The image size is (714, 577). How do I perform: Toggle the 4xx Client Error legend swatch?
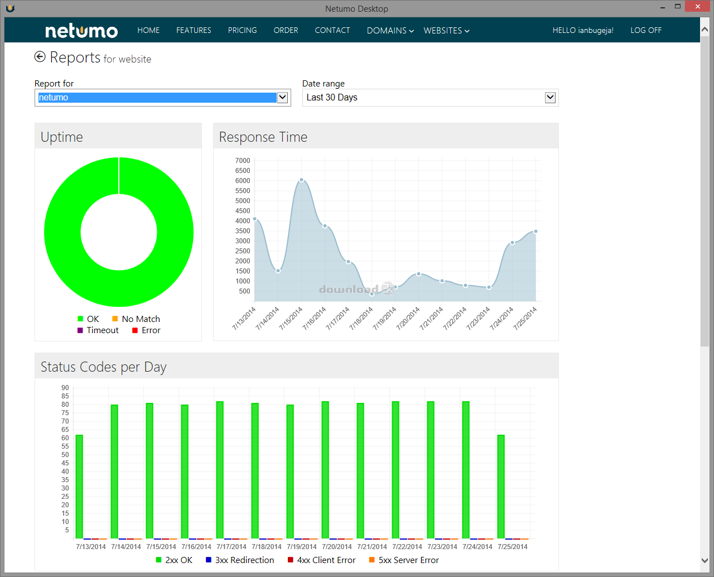(x=290, y=560)
